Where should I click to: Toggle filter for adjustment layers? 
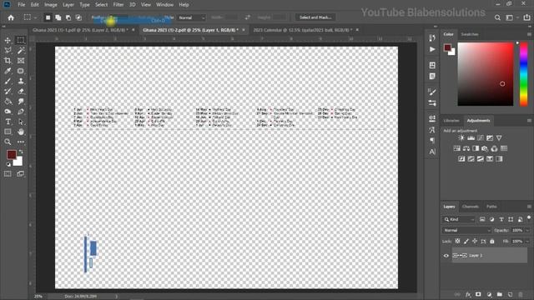pos(491,219)
